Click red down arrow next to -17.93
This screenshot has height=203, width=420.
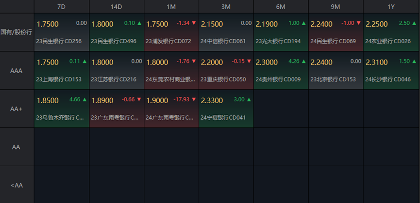[194, 99]
